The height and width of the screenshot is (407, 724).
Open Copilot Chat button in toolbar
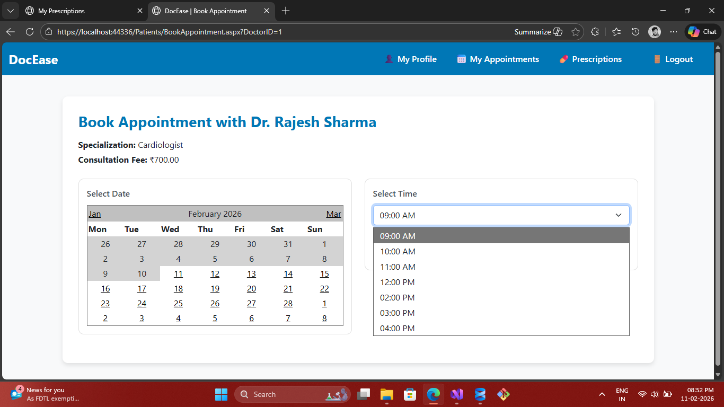(703, 32)
